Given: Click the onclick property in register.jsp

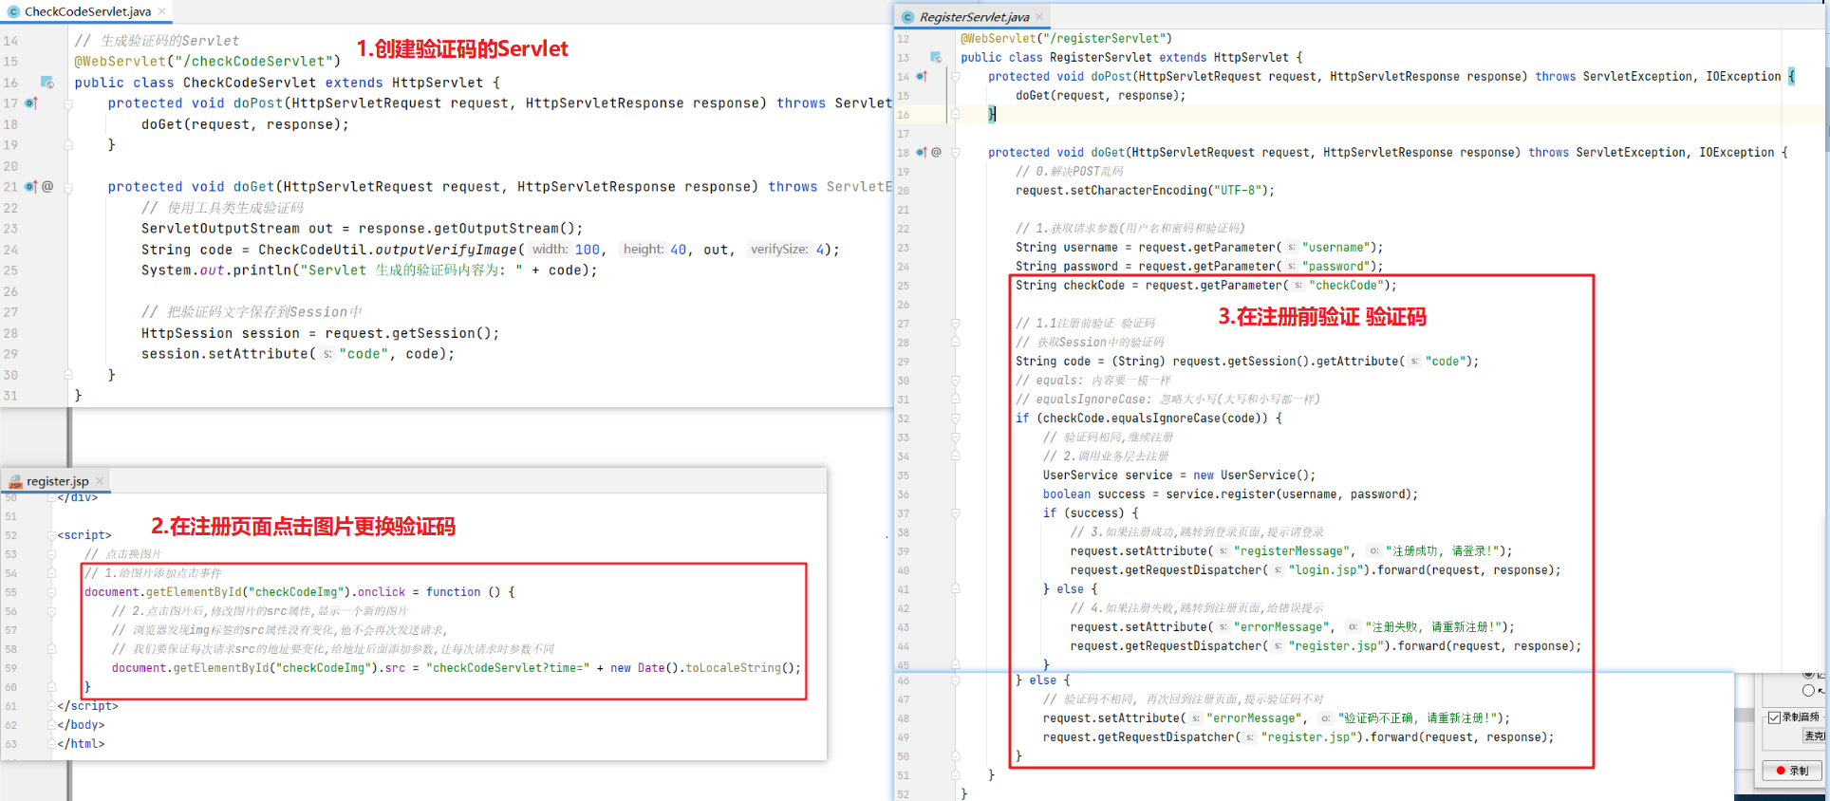Looking at the screenshot, I should point(381,592).
